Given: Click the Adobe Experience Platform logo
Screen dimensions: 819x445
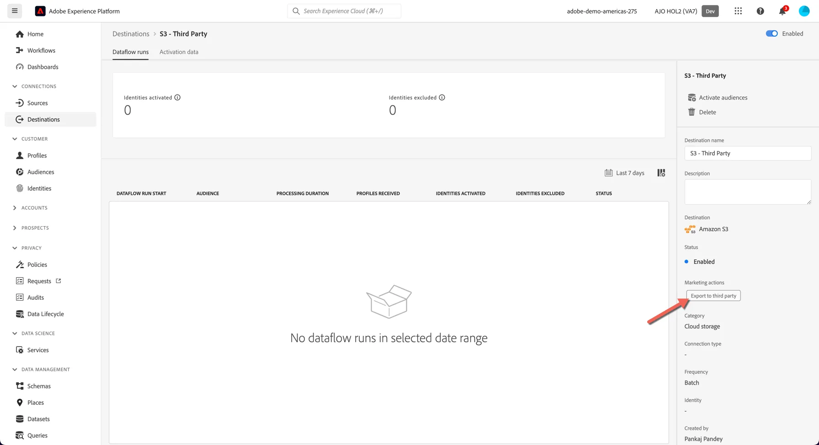Looking at the screenshot, I should pos(40,11).
